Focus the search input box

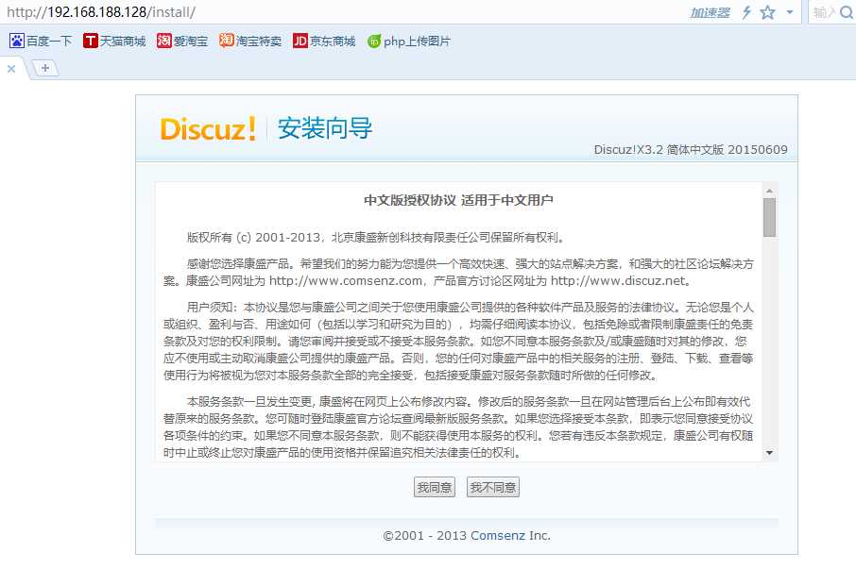(824, 12)
